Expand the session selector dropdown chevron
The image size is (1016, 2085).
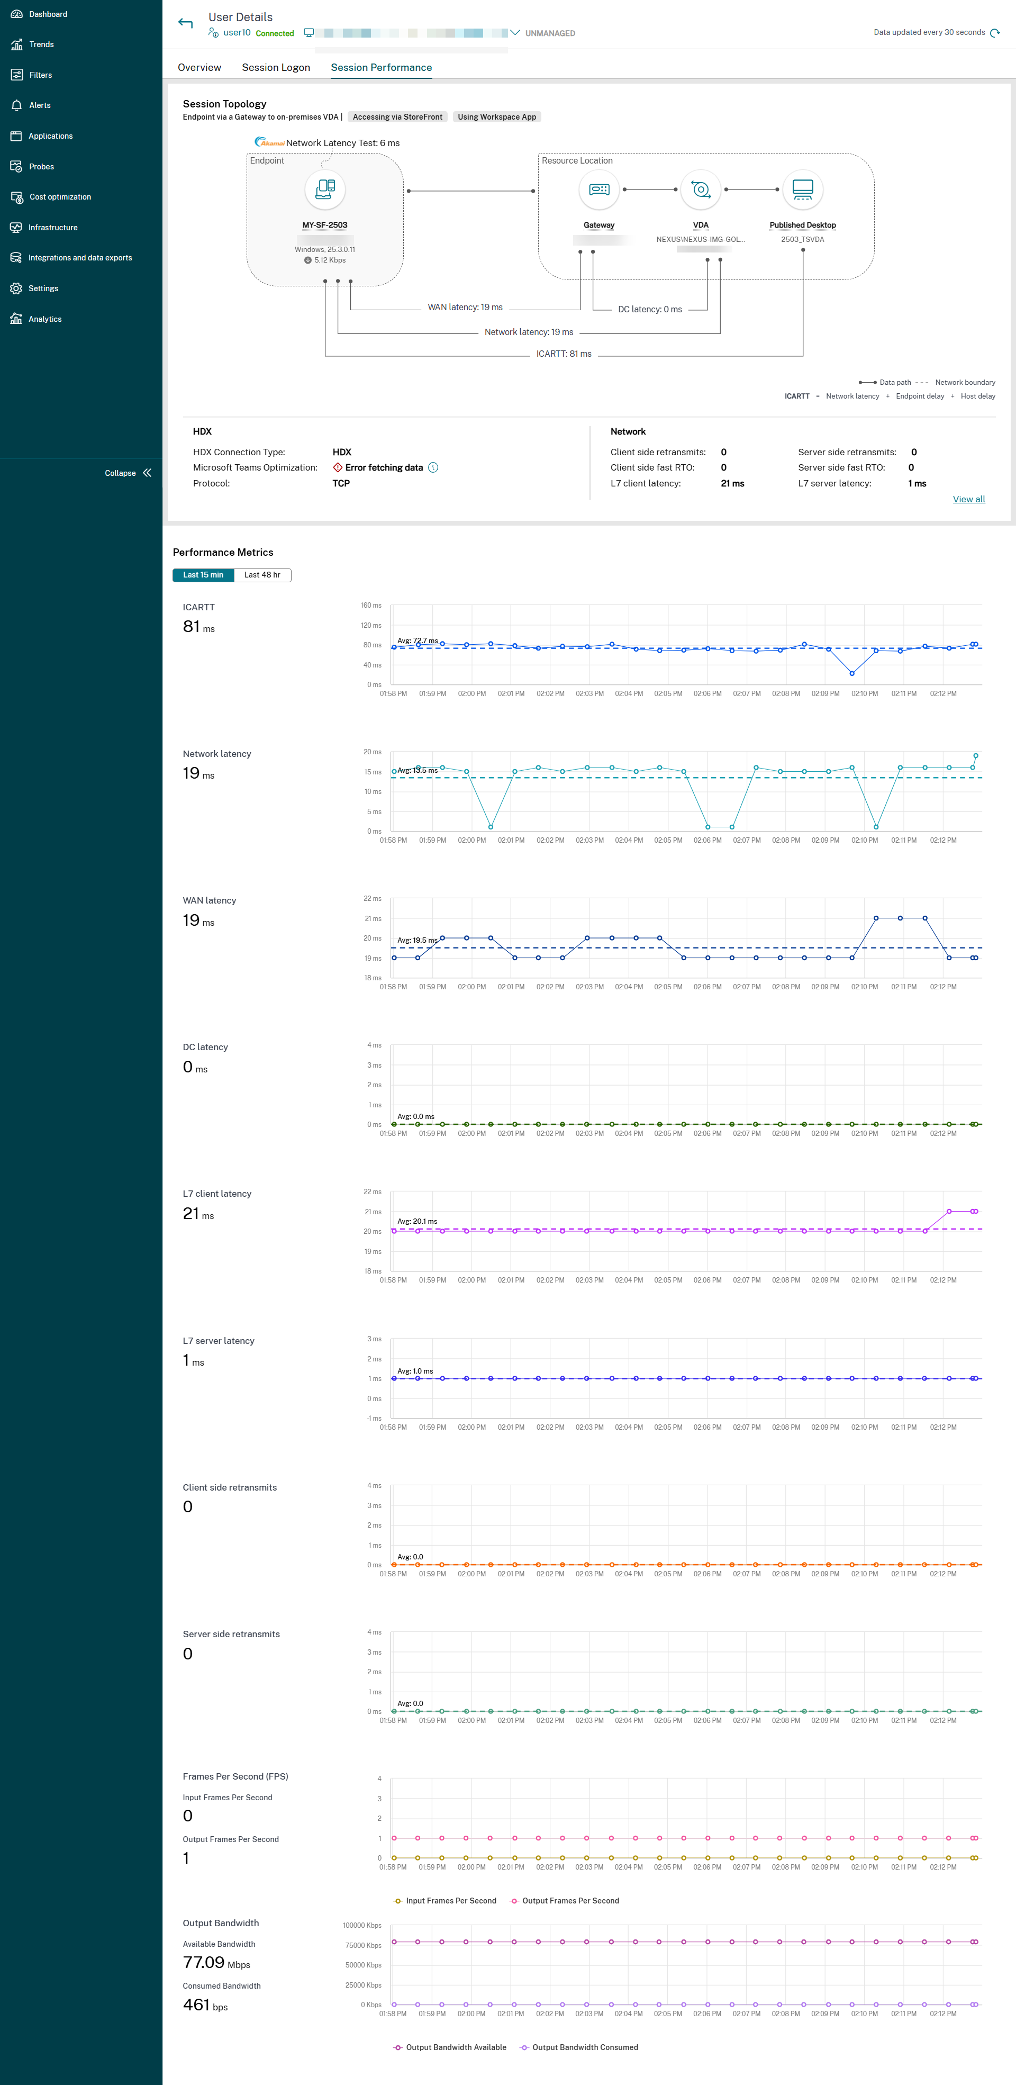coord(514,33)
